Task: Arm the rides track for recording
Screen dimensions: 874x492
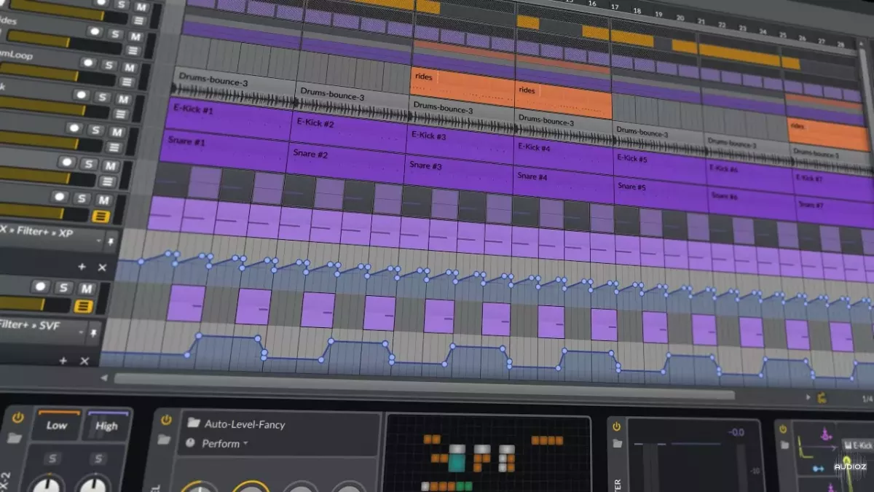Action: [x=95, y=31]
